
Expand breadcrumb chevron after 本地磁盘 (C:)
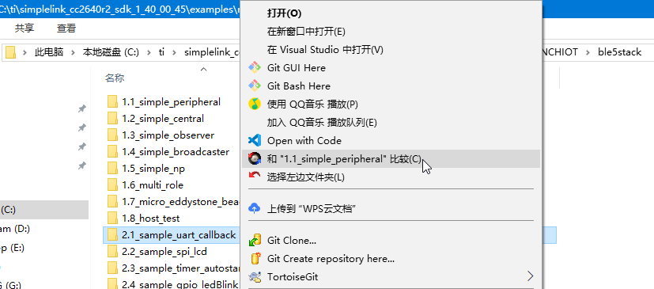point(149,52)
